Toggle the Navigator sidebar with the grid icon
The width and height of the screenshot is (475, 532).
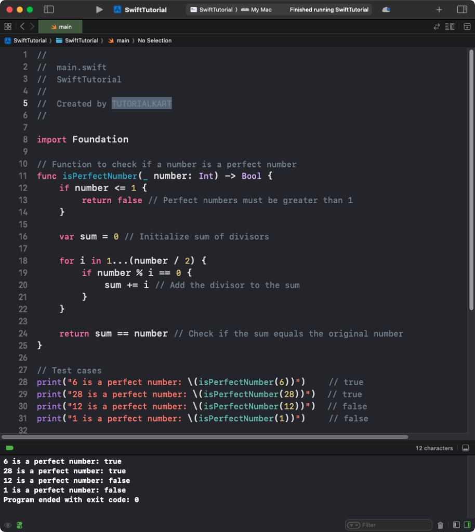tap(7, 26)
